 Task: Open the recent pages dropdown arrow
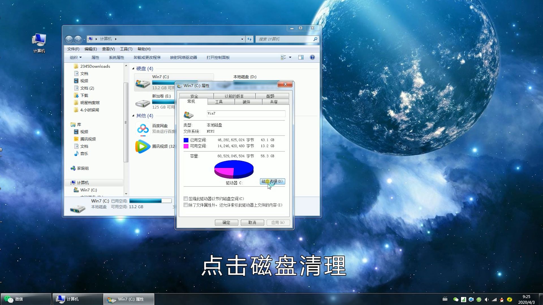click(84, 39)
